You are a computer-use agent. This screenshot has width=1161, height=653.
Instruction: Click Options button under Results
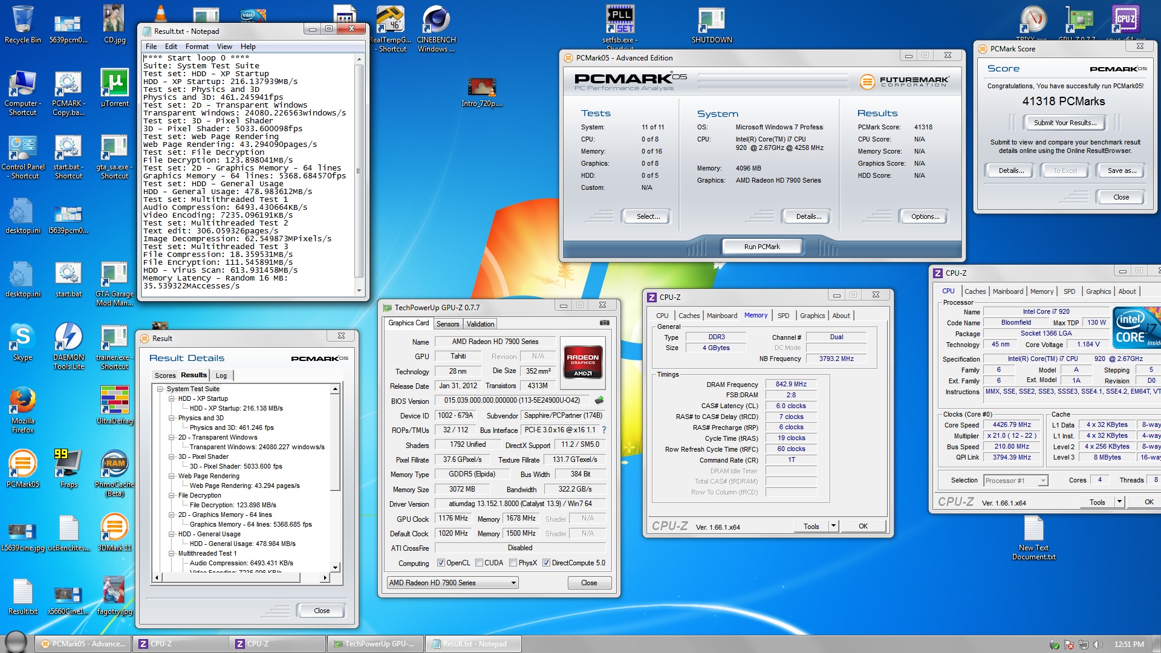tap(925, 216)
